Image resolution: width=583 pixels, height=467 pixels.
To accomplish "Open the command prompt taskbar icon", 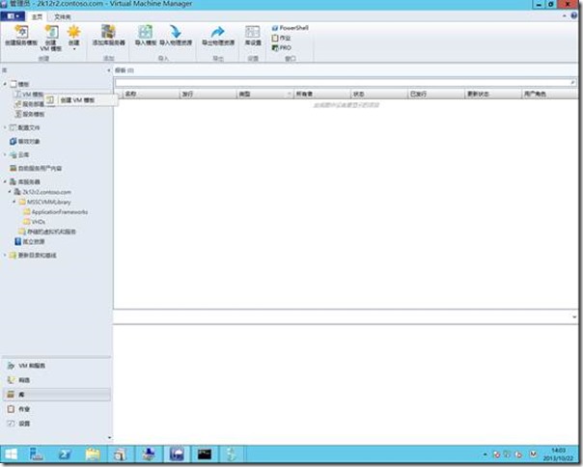I will point(205,454).
